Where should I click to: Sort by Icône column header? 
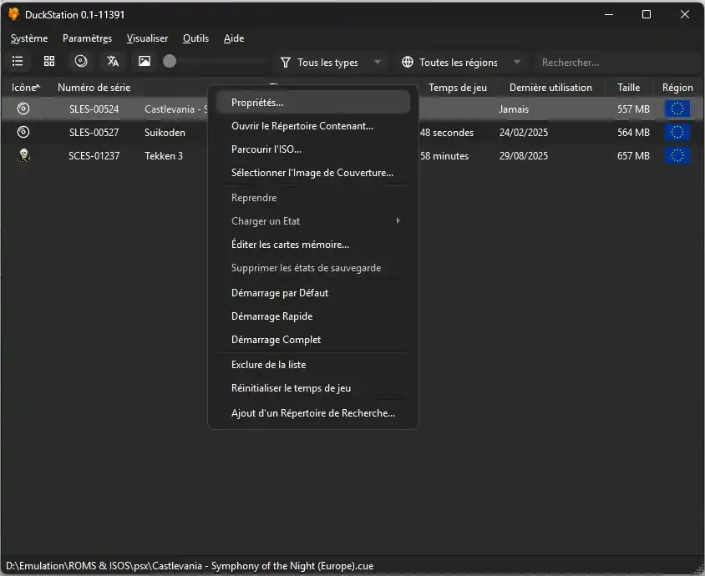(x=26, y=88)
